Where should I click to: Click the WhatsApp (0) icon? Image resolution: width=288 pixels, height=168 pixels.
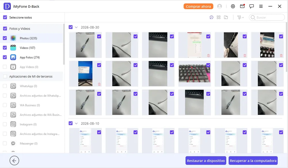point(13,86)
